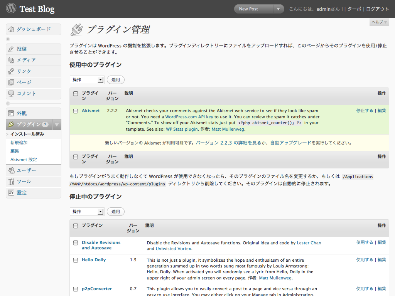
Task: Click the WordPress logo icon
Action: click(11, 8)
